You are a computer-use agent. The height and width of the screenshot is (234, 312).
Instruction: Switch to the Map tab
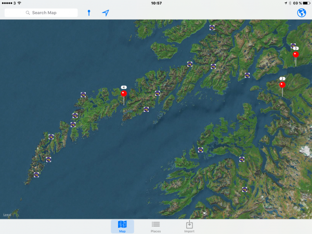click(x=122, y=226)
